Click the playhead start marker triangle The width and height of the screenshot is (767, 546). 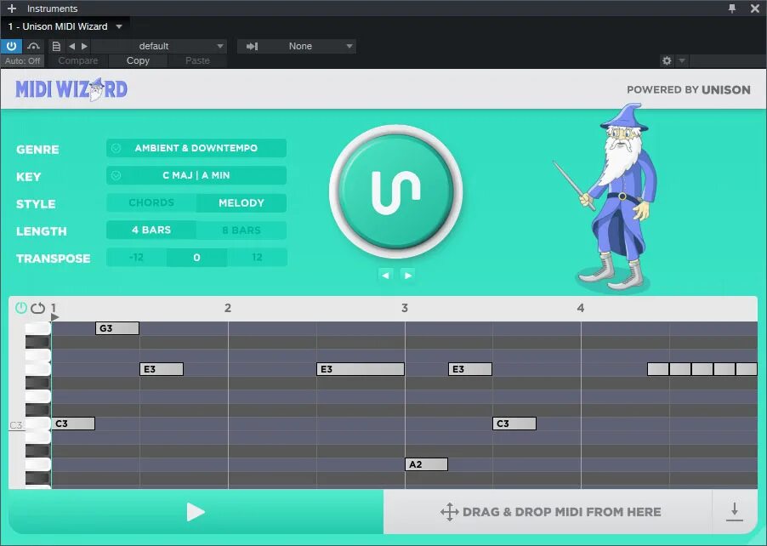point(54,317)
